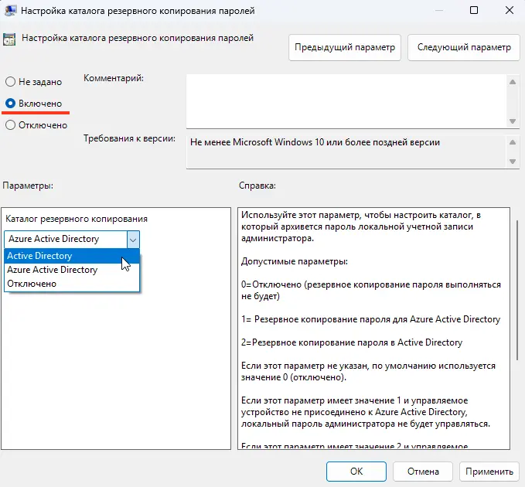The width and height of the screenshot is (525, 487).
Task: Click the 'Применить' button
Action: coord(488,471)
